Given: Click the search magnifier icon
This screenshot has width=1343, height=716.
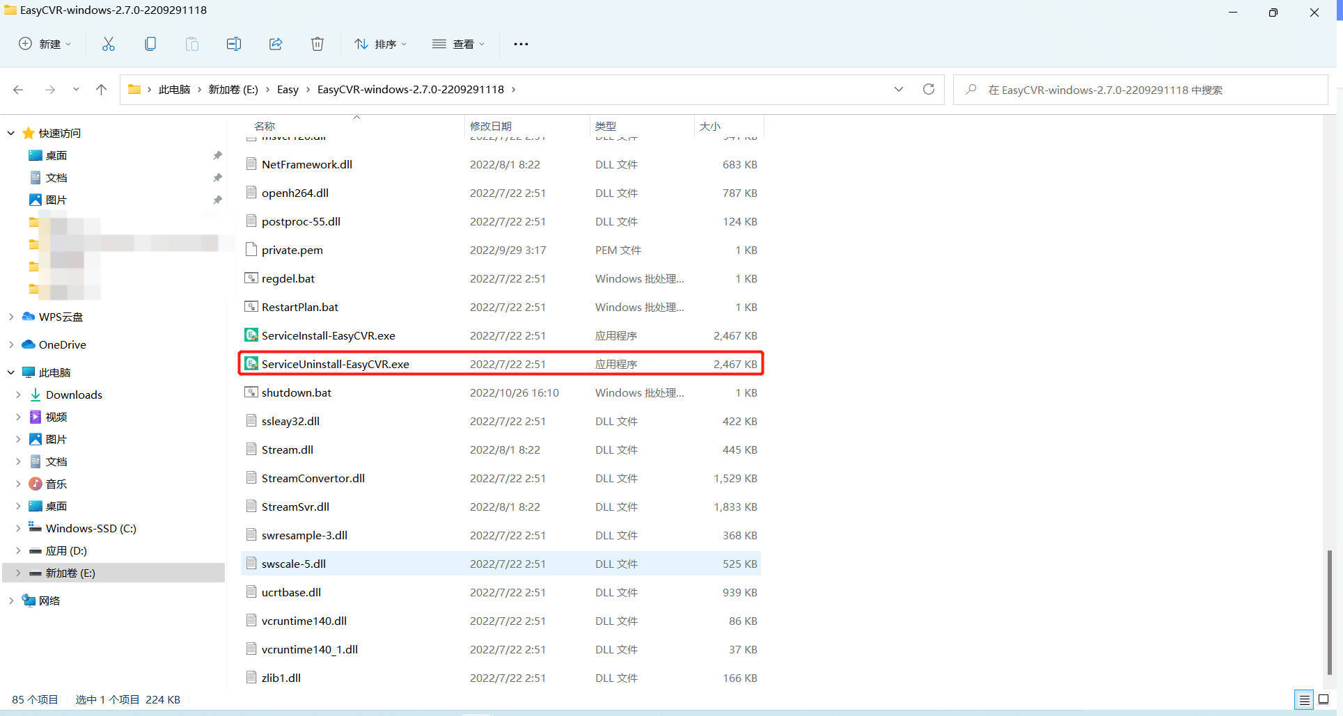Looking at the screenshot, I should [x=971, y=90].
